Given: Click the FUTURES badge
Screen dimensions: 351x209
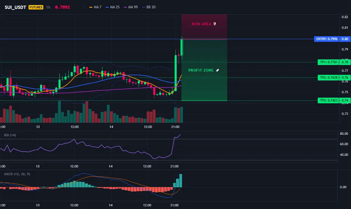Looking at the screenshot, I should (x=36, y=7).
